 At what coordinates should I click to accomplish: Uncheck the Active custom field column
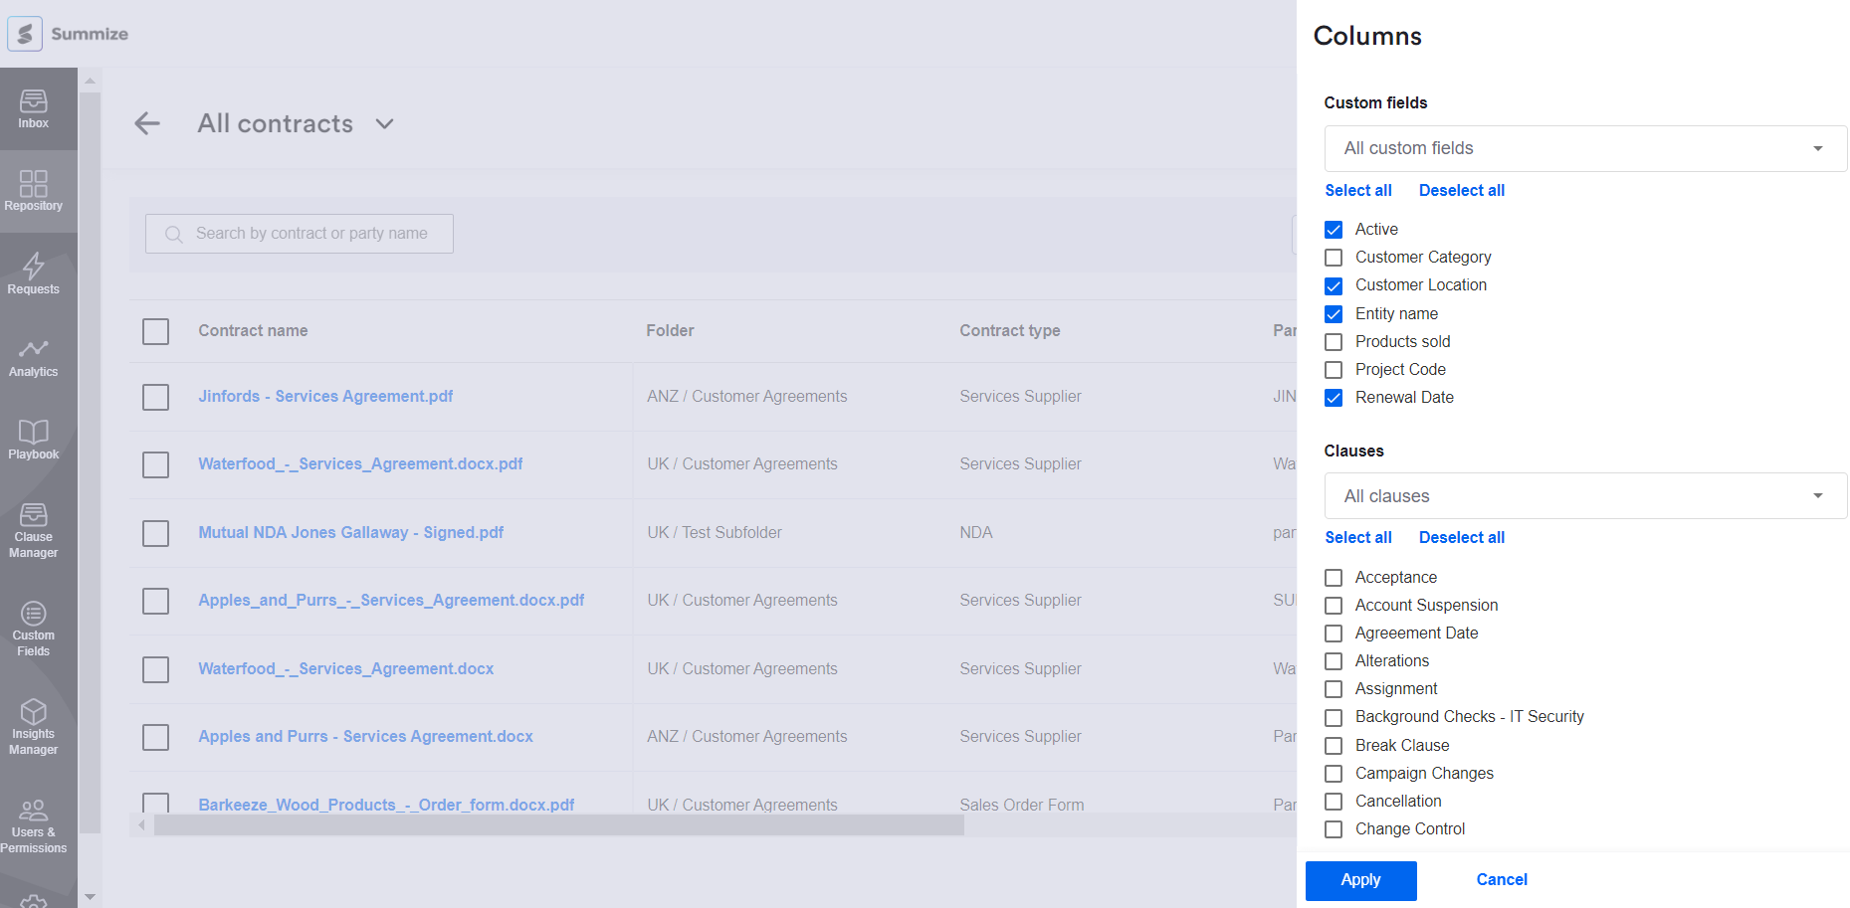pos(1334,229)
